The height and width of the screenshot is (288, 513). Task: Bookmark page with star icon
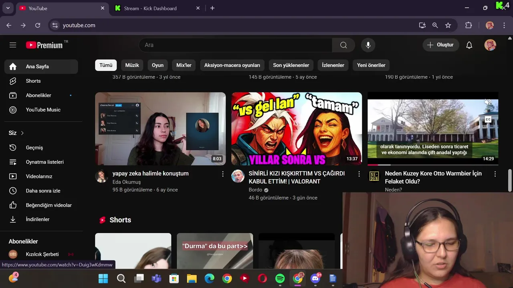448,25
